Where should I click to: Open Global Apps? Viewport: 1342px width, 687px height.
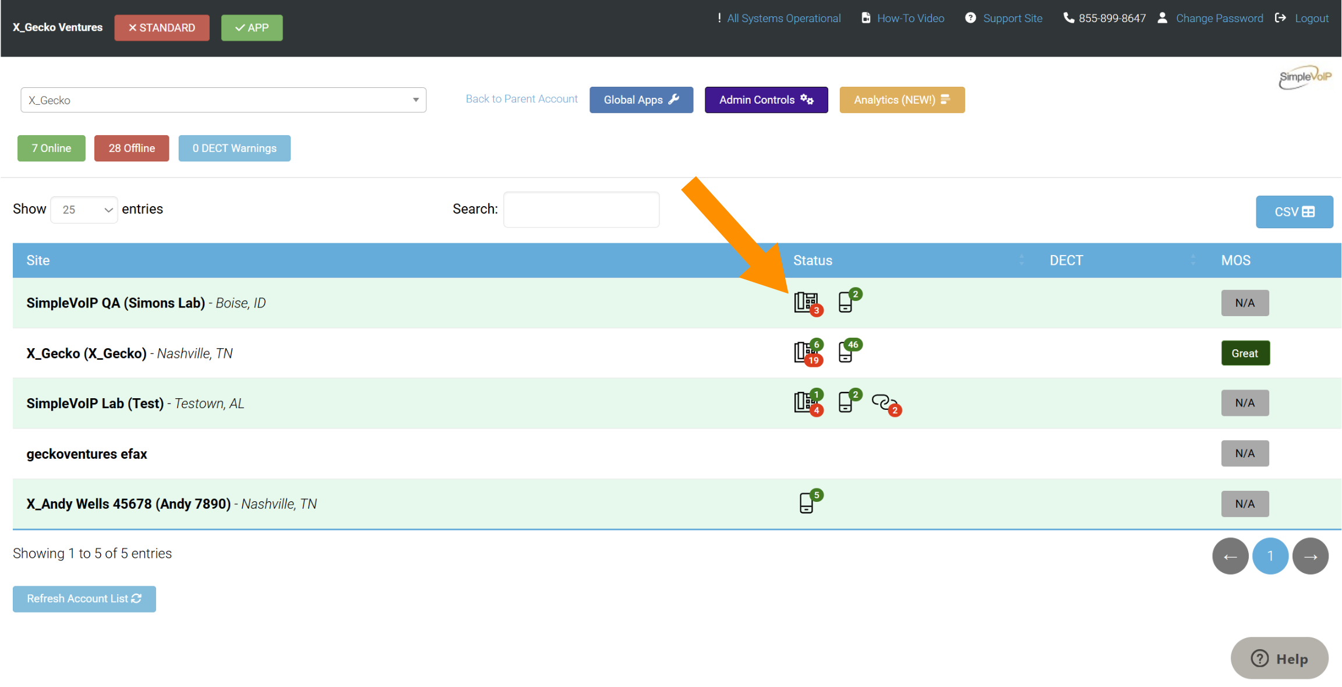pos(641,100)
